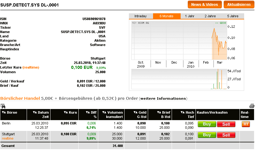Buy on the Berlin exchange
The height and width of the screenshot is (151, 255).
click(x=207, y=124)
